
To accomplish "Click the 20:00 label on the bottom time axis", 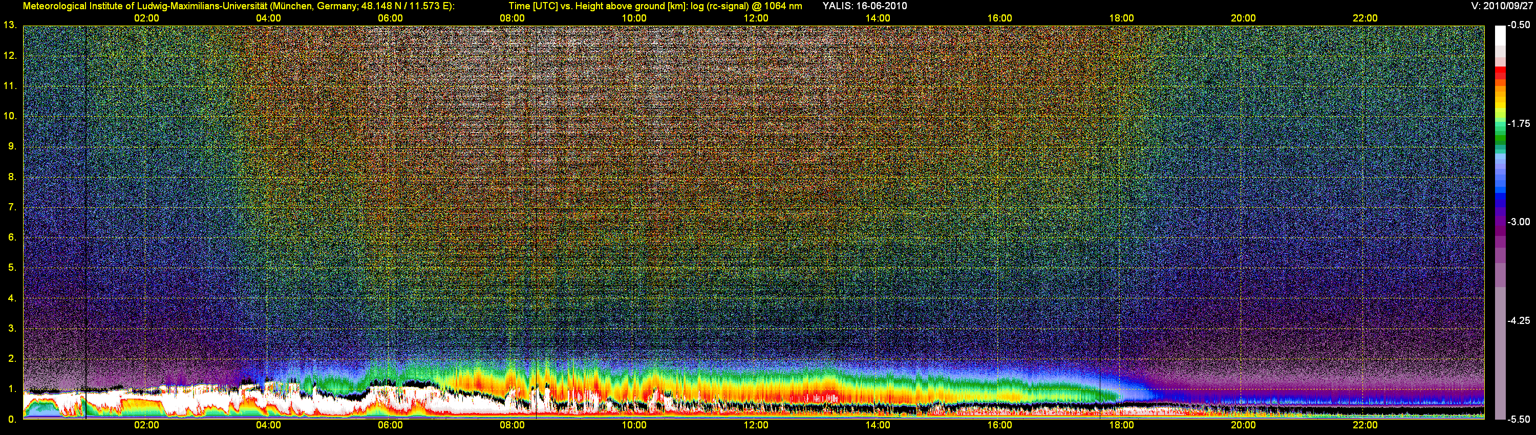I will (1243, 425).
